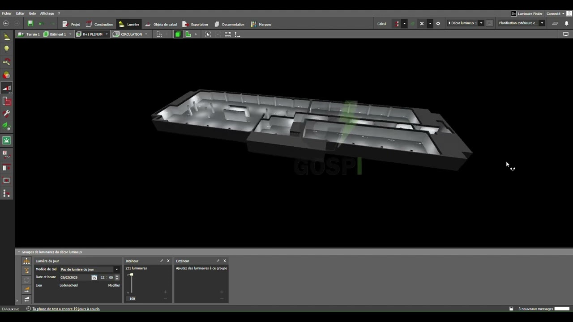Viewport: 573px width, 322px height.
Task: Switch to the Marques tab
Action: pos(261,24)
